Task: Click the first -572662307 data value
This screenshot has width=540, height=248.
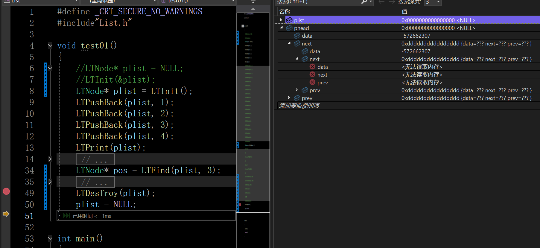Action: click(x=416, y=36)
